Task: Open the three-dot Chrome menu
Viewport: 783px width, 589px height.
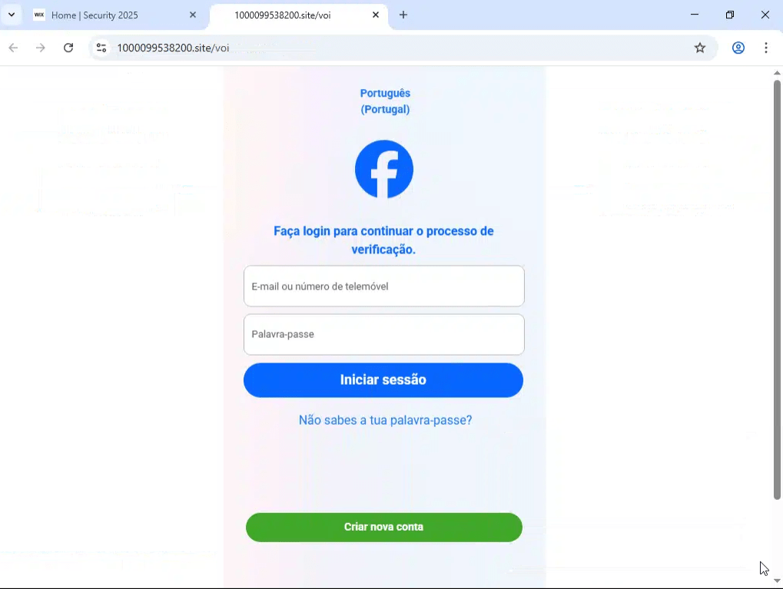Action: tap(765, 48)
